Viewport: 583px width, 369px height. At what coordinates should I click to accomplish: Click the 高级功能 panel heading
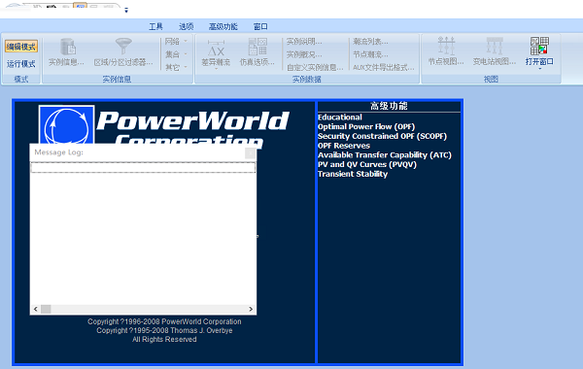(389, 106)
